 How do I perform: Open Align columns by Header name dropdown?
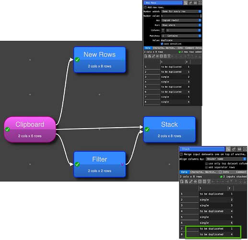click(x=226, y=159)
